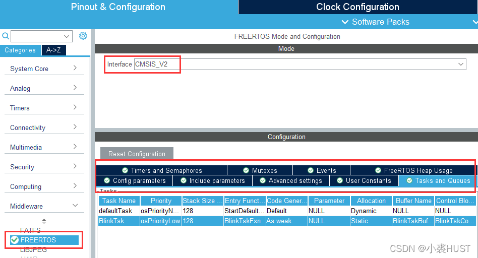Click the Buffer Name column header
Screen dimensions: 478x258
click(413, 201)
